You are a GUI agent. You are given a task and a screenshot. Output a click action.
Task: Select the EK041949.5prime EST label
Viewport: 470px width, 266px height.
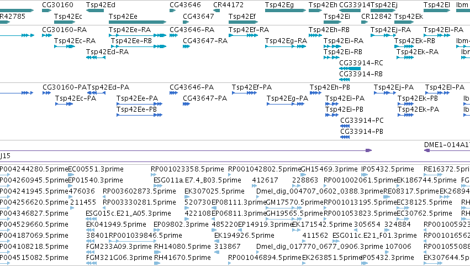tap(116, 225)
